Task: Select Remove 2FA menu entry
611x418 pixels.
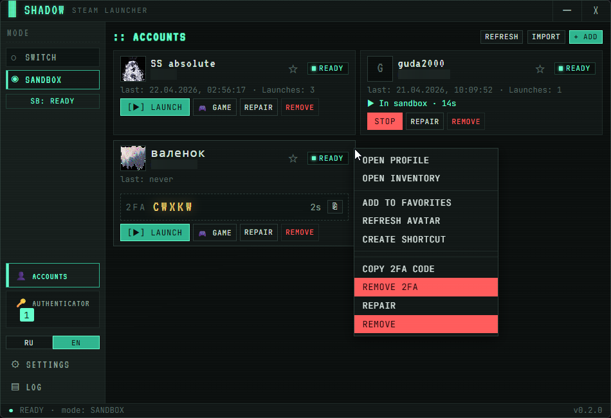Action: 426,287
